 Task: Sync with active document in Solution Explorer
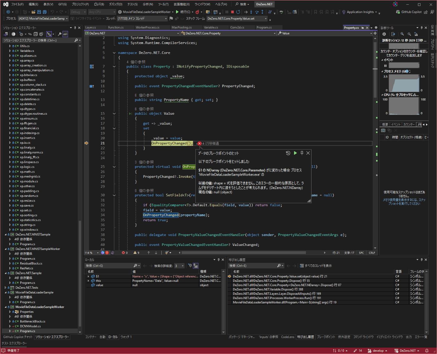click(x=30, y=34)
